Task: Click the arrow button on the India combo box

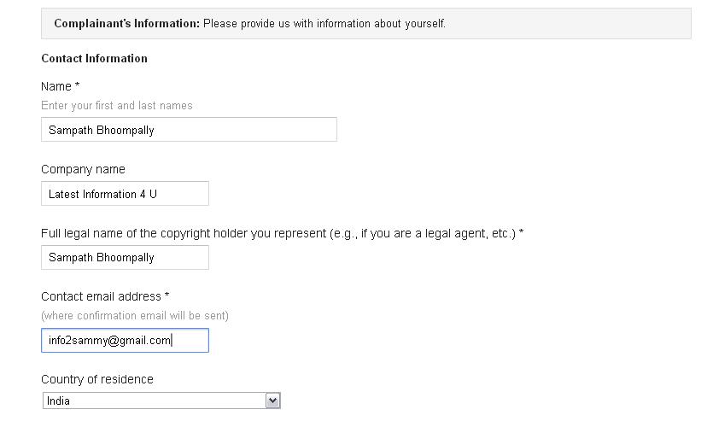Action: pos(272,401)
